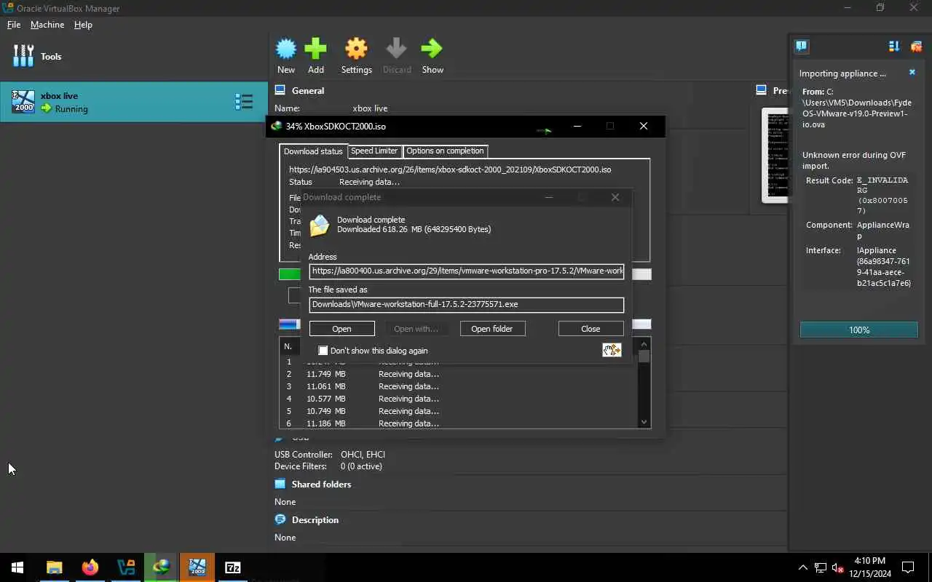Image resolution: width=932 pixels, height=582 pixels.
Task: Click the 10.749 MB connection row
Action: pyautogui.click(x=459, y=411)
